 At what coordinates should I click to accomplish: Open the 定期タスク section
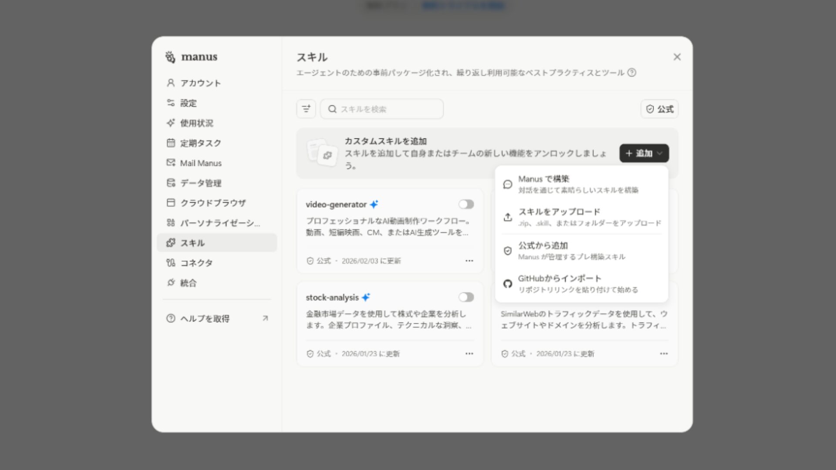click(x=200, y=143)
